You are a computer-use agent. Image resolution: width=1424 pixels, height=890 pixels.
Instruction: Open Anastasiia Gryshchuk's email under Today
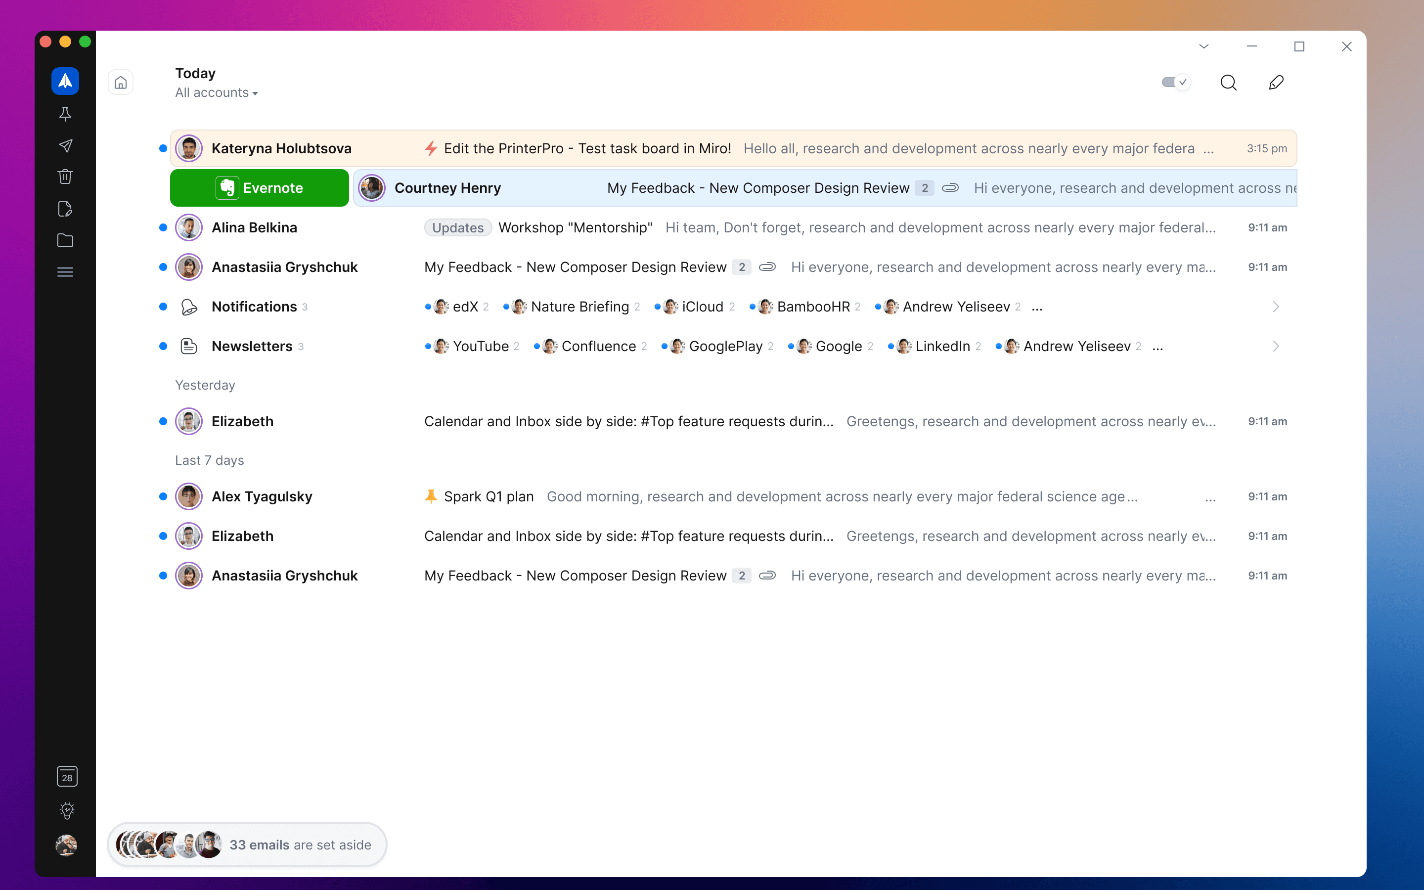[733, 267]
